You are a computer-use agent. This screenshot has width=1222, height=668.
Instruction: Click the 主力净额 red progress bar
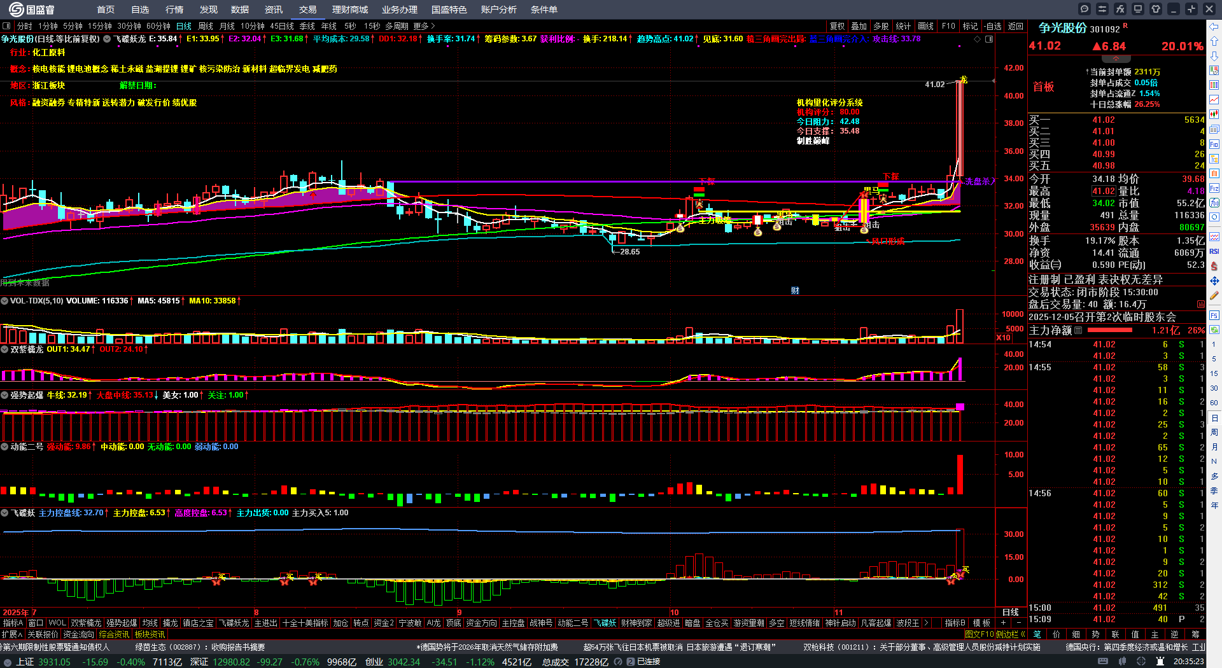click(x=1110, y=330)
